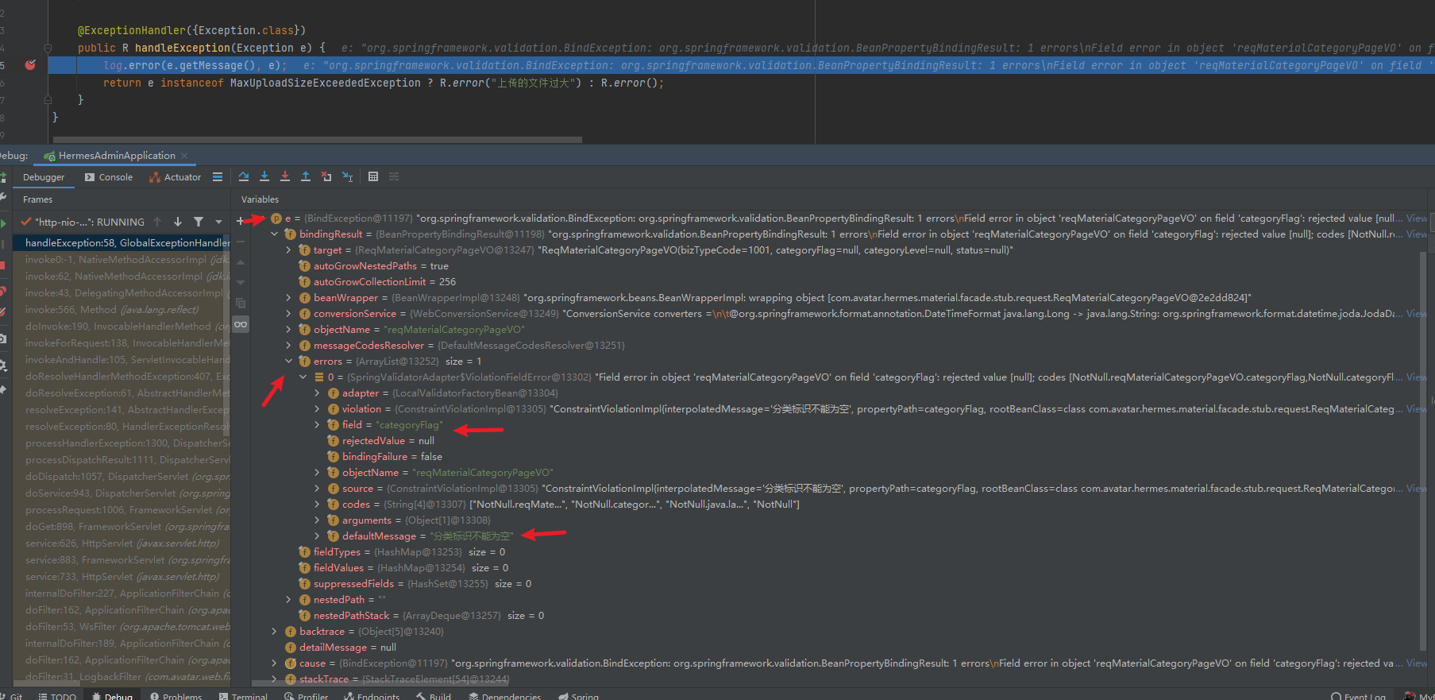The width and height of the screenshot is (1435, 700).
Task: Click the Step Over toolbar icon
Action: pyautogui.click(x=244, y=176)
